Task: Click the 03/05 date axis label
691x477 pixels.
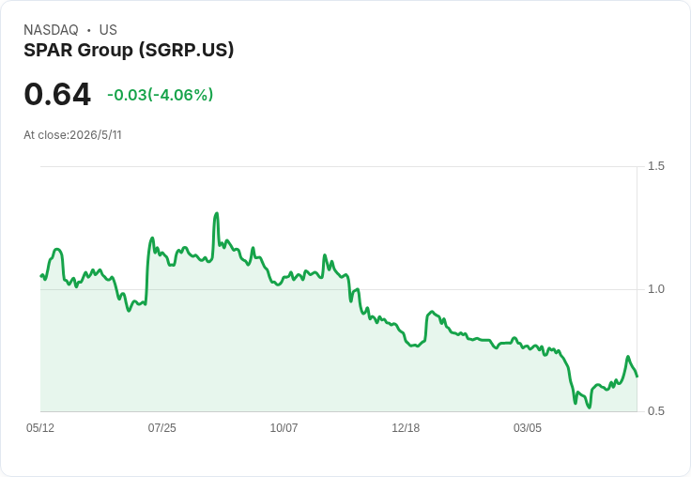Action: (x=528, y=427)
